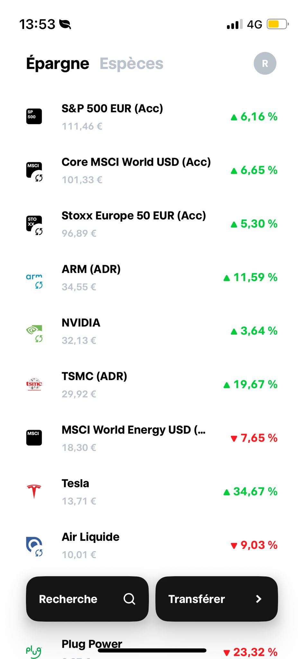This screenshot has width=304, height=659.
Task: Open the Tesla position name
Action: (x=75, y=483)
